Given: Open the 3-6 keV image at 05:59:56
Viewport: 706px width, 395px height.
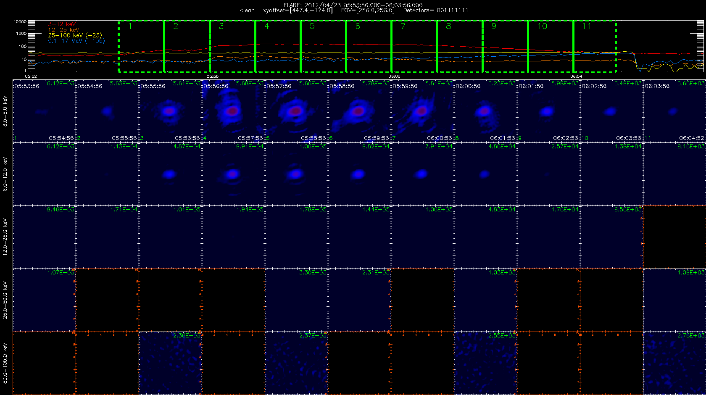Looking at the screenshot, I should coord(422,111).
